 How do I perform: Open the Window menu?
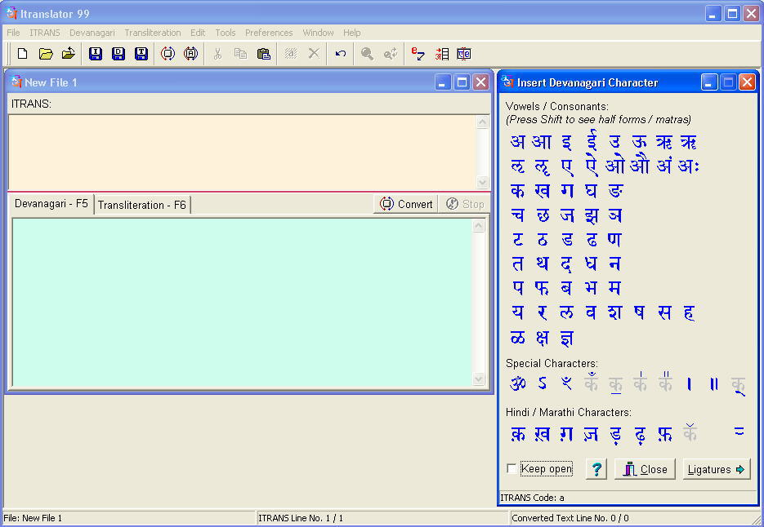pyautogui.click(x=318, y=33)
